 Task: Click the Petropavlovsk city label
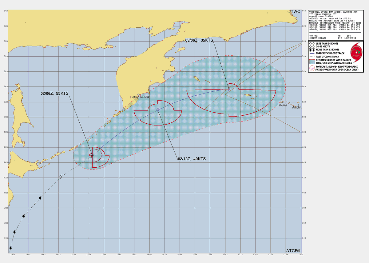pyautogui.click(x=140, y=97)
